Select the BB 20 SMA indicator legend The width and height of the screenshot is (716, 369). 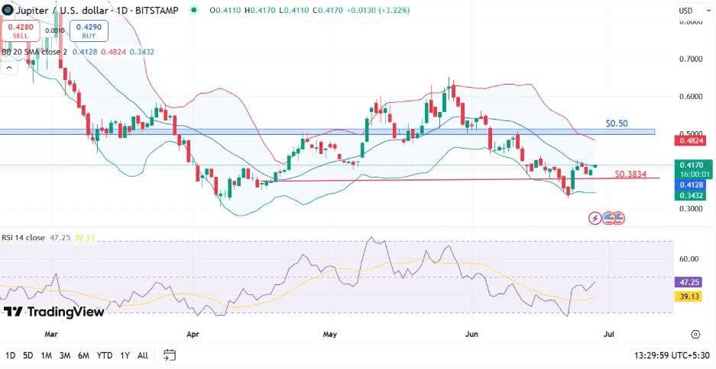[34, 52]
